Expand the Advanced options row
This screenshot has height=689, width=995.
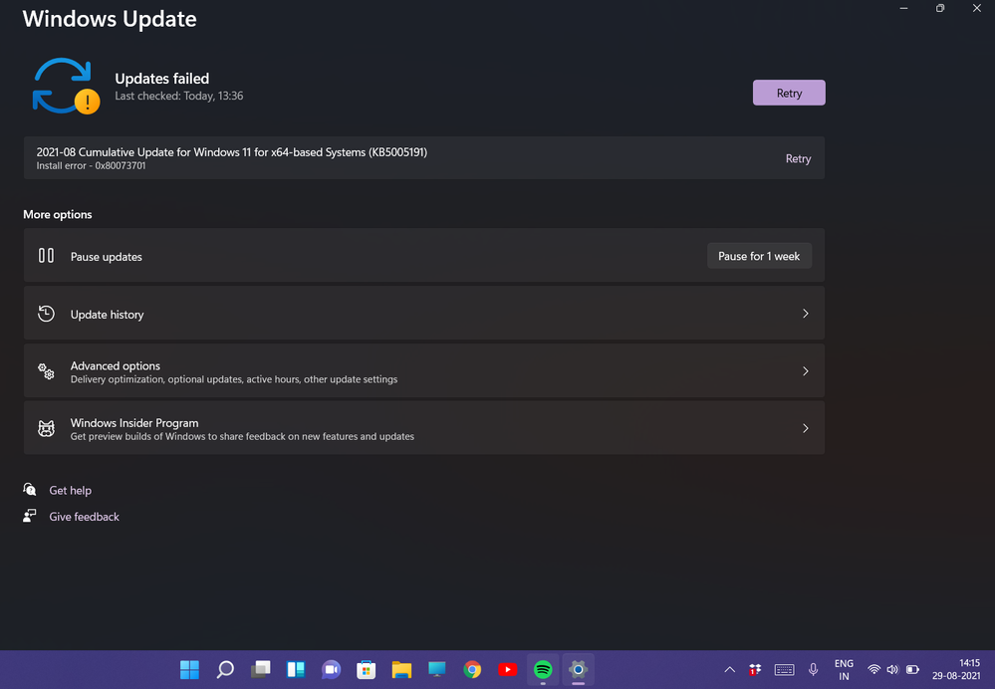click(423, 370)
